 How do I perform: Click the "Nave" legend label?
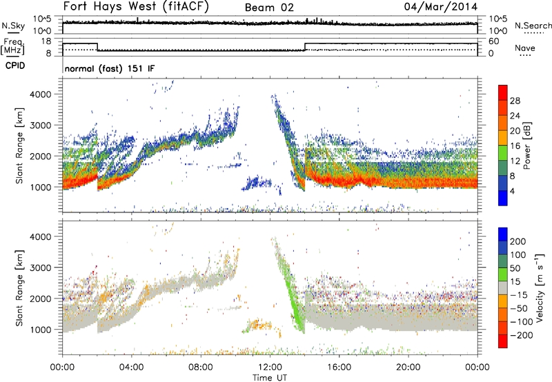(525, 48)
